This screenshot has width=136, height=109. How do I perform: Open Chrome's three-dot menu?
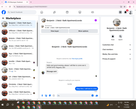tap(134, 7)
